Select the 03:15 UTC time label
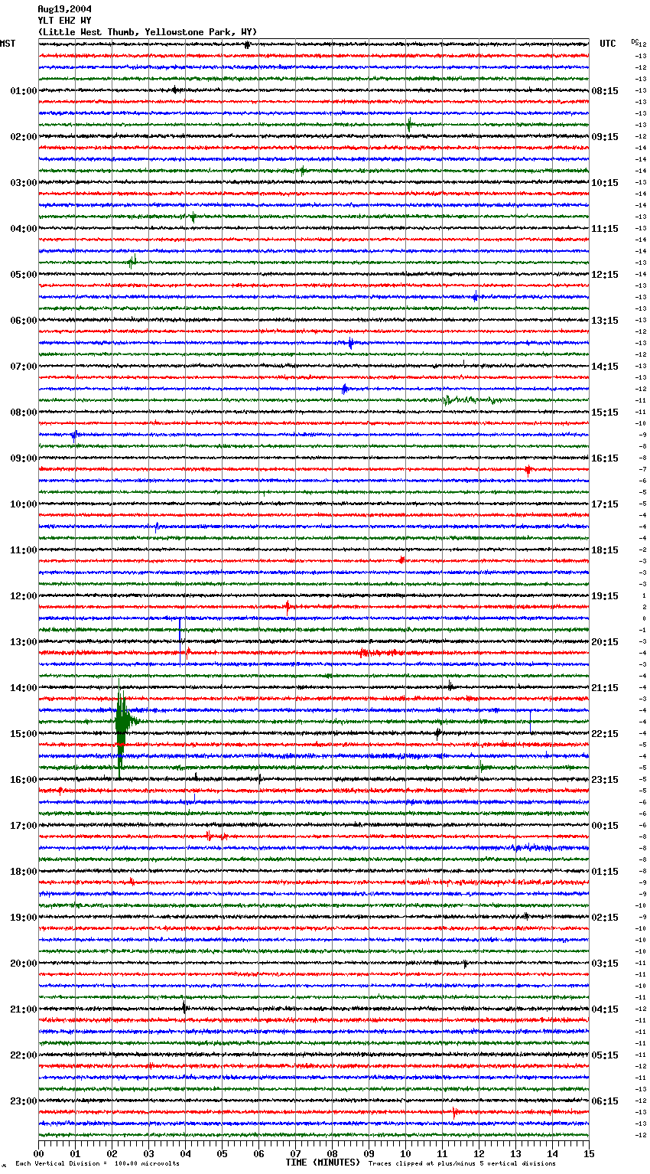This screenshot has width=650, height=1174. pyautogui.click(x=605, y=964)
